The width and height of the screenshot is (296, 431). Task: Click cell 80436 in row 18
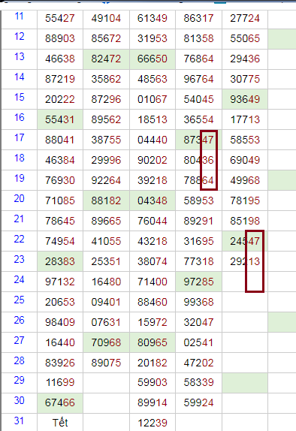pyautogui.click(x=198, y=160)
